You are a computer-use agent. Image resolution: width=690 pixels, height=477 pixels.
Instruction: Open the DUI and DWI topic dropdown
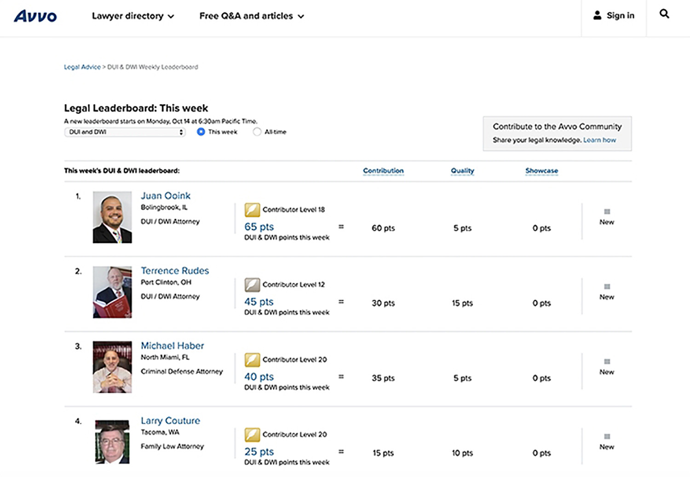(x=125, y=132)
